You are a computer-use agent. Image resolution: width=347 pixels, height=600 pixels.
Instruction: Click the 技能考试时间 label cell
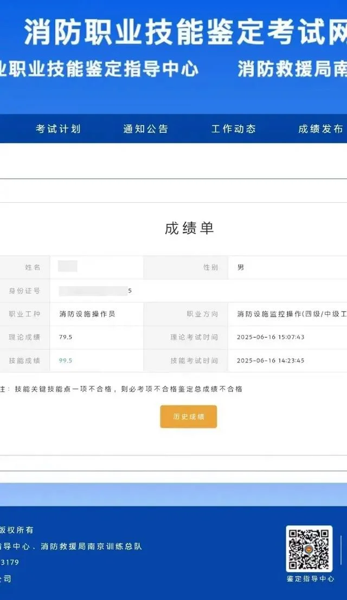[x=185, y=360]
